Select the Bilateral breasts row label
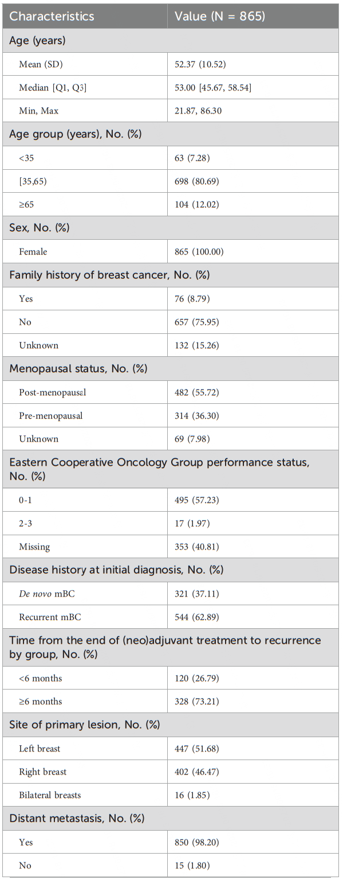This screenshot has height=880, width=343. pyautogui.click(x=50, y=795)
